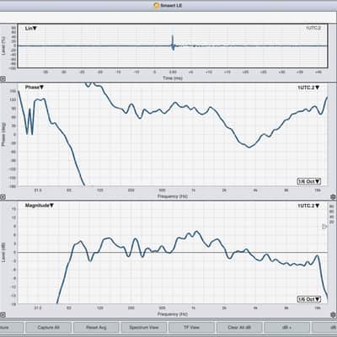Viewport: 337px width, 337px height.
Task: Click the Clear All dB button
Action: (239, 328)
